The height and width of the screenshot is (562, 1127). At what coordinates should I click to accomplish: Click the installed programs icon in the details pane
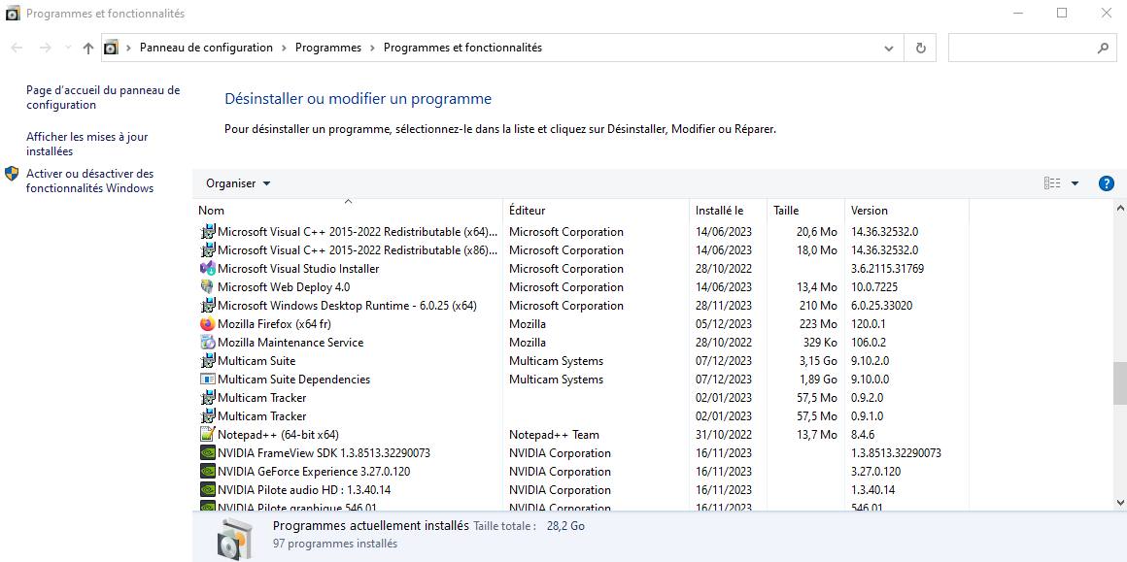[235, 540]
